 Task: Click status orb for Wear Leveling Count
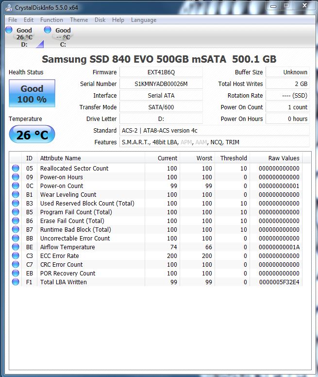tap(16, 195)
